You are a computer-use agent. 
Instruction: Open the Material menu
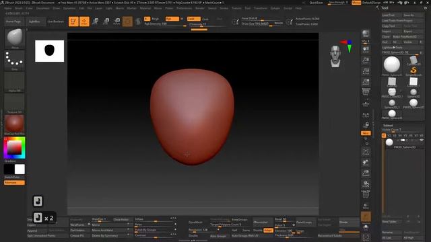coord(145,8)
